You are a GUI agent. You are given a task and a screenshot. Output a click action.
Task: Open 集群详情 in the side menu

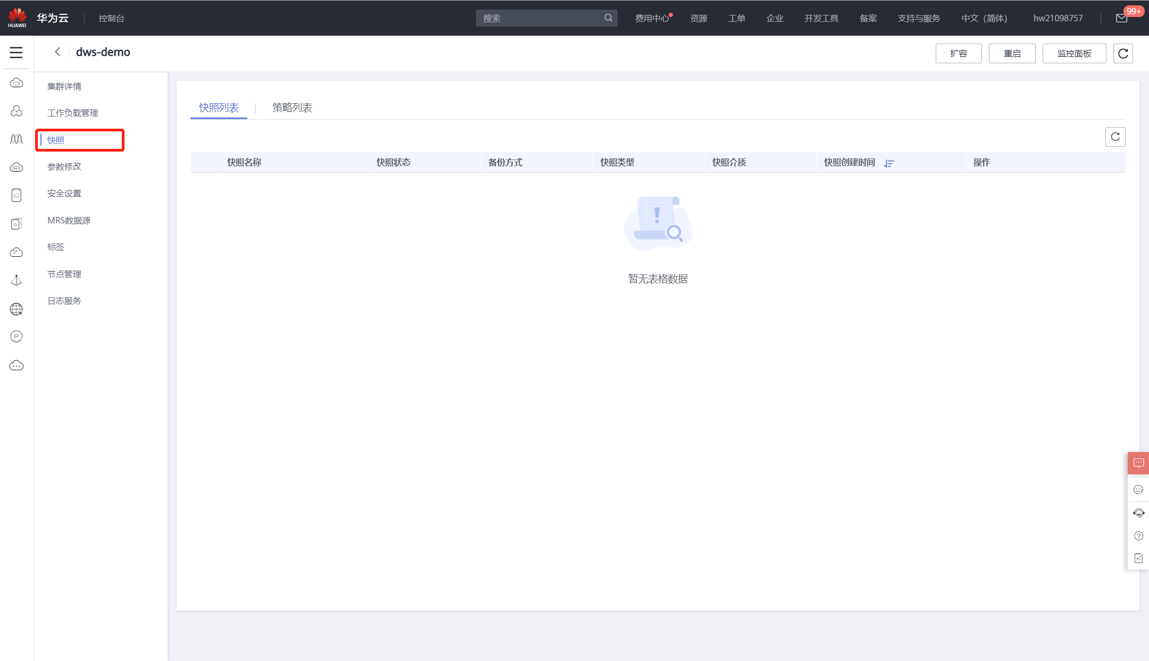[64, 87]
